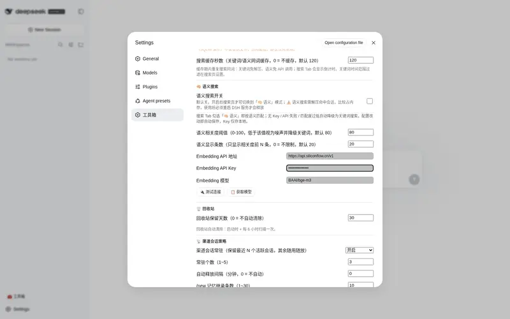Click the search icon in background sidebar
510x319 pixels.
60,45
